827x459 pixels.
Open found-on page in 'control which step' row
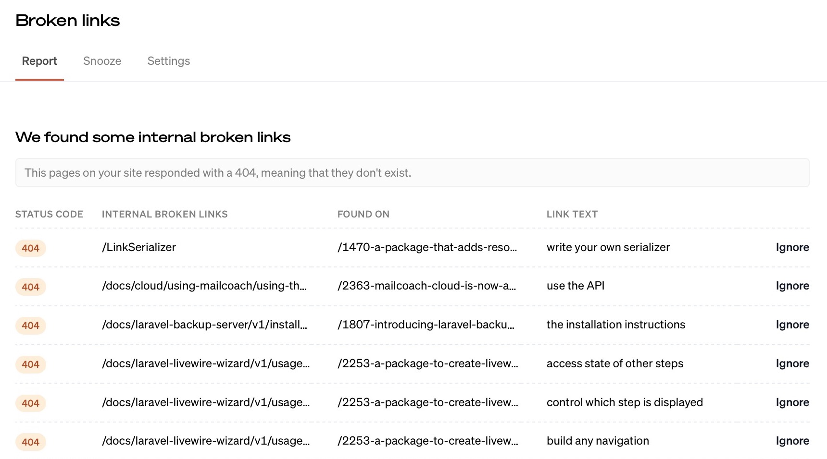tap(428, 402)
